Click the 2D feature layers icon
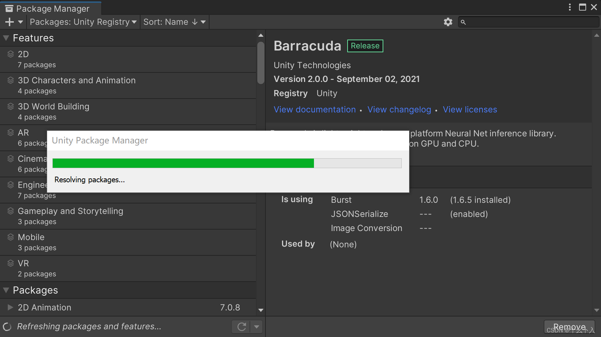The height and width of the screenshot is (337, 601). (x=11, y=54)
